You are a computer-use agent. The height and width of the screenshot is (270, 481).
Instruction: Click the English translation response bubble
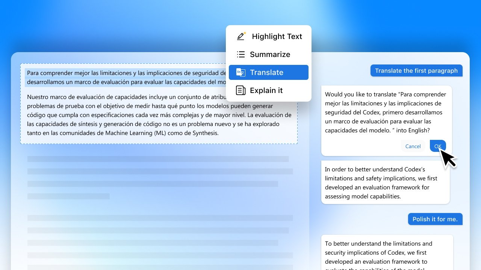pyautogui.click(x=385, y=183)
